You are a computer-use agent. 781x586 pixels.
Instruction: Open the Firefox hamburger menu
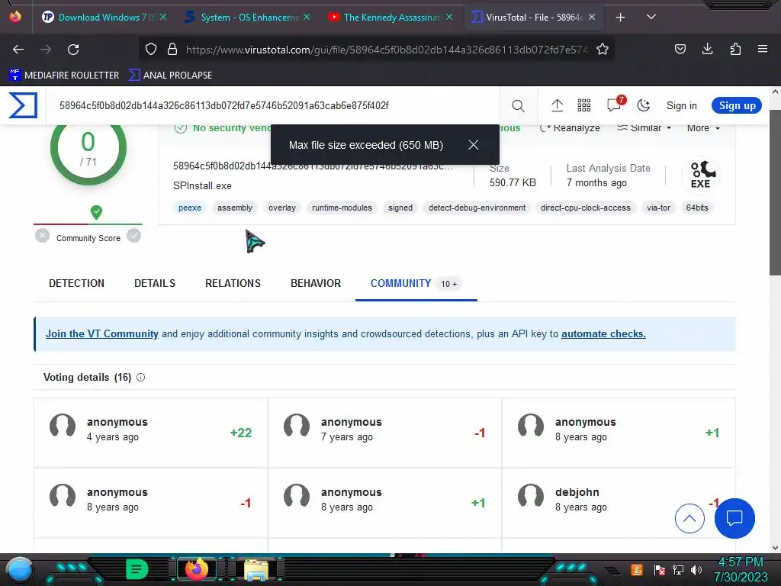[x=762, y=49]
